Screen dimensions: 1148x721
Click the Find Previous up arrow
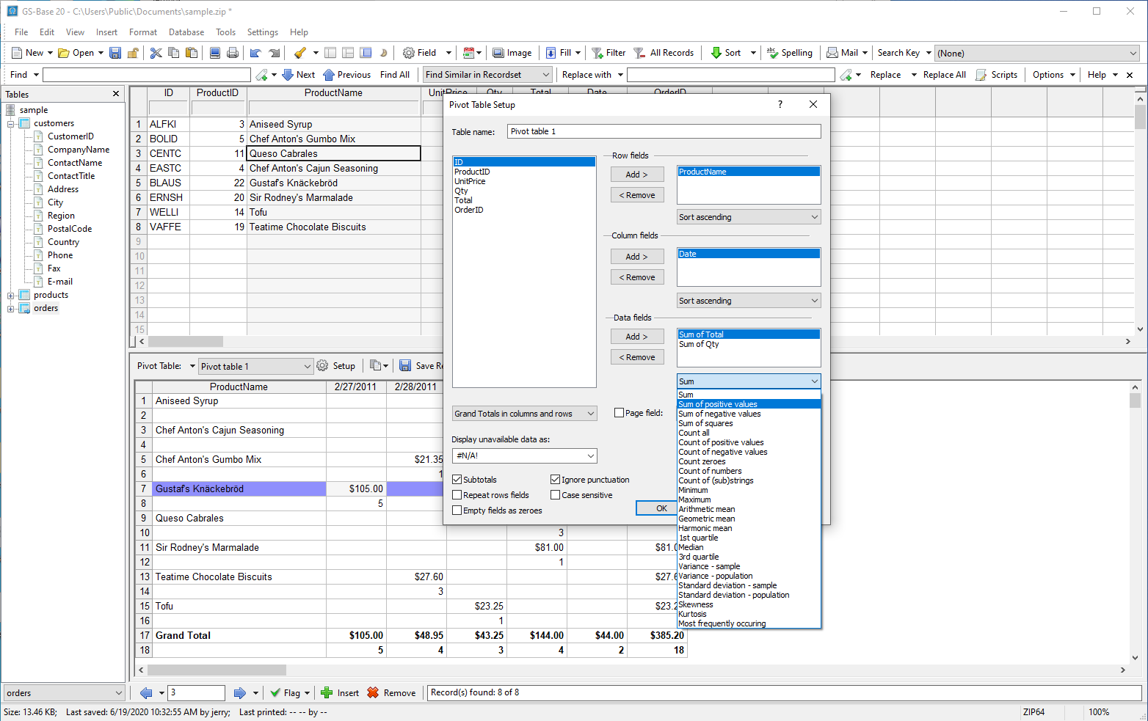(x=329, y=75)
